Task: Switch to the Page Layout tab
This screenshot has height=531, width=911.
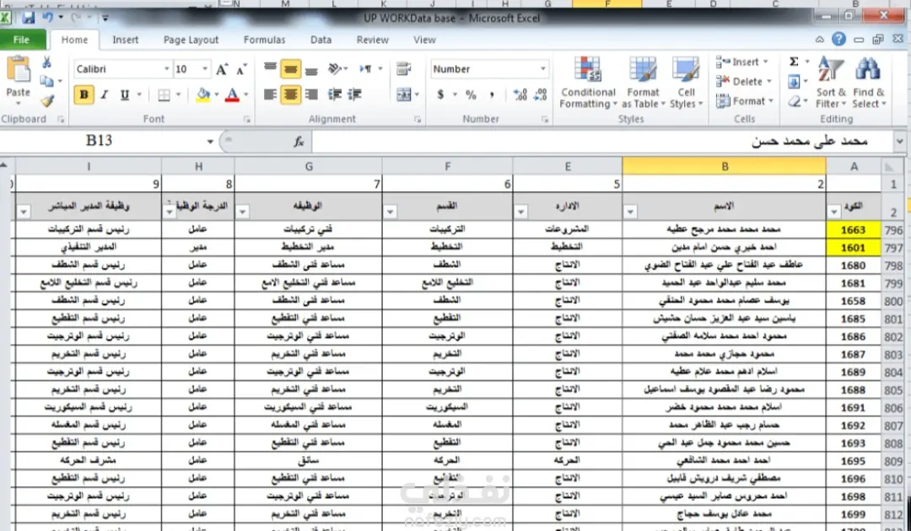Action: point(191,40)
